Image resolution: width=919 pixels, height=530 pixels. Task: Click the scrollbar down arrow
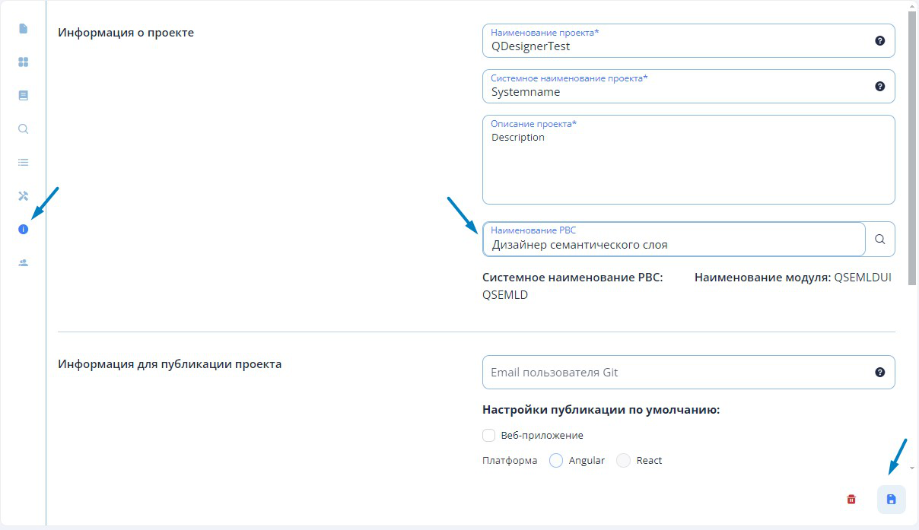(x=911, y=468)
